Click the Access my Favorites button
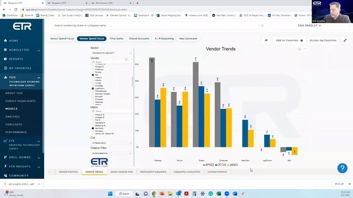This screenshot has width=353, height=198. (323, 40)
